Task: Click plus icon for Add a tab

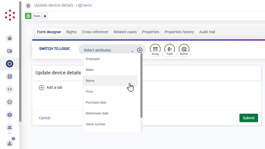Action: [42, 87]
